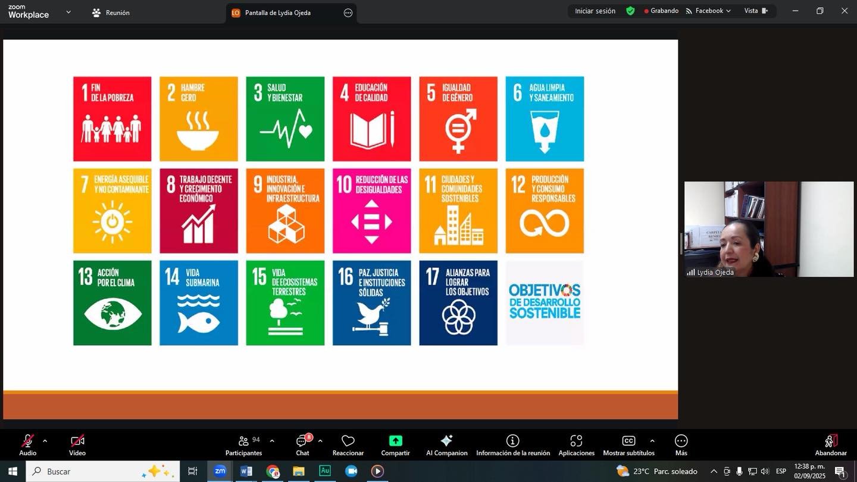The image size is (857, 482).
Task: Open the Facebook livestream dropdown
Action: [x=708, y=11]
